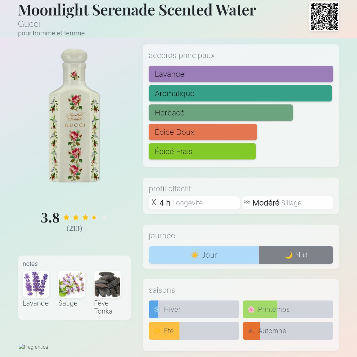Click the hourglass Longévité icon
This screenshot has width=357, height=357.
coord(154,203)
